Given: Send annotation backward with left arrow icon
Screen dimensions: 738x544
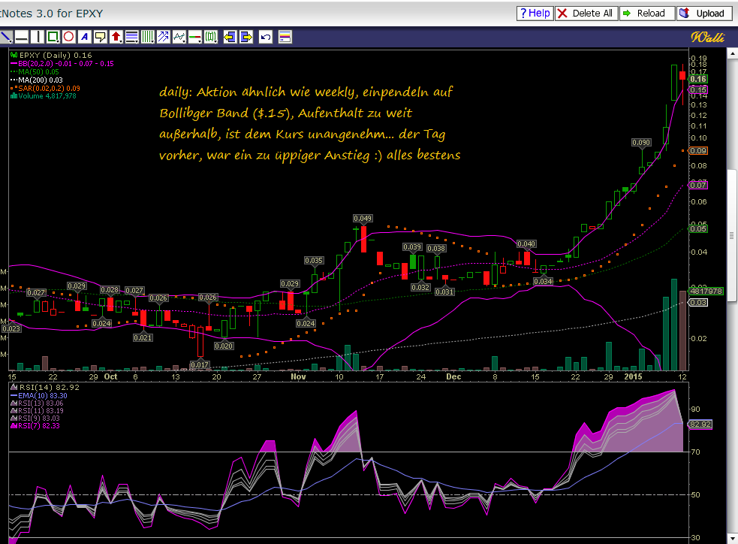Looking at the screenshot, I should [x=228, y=36].
